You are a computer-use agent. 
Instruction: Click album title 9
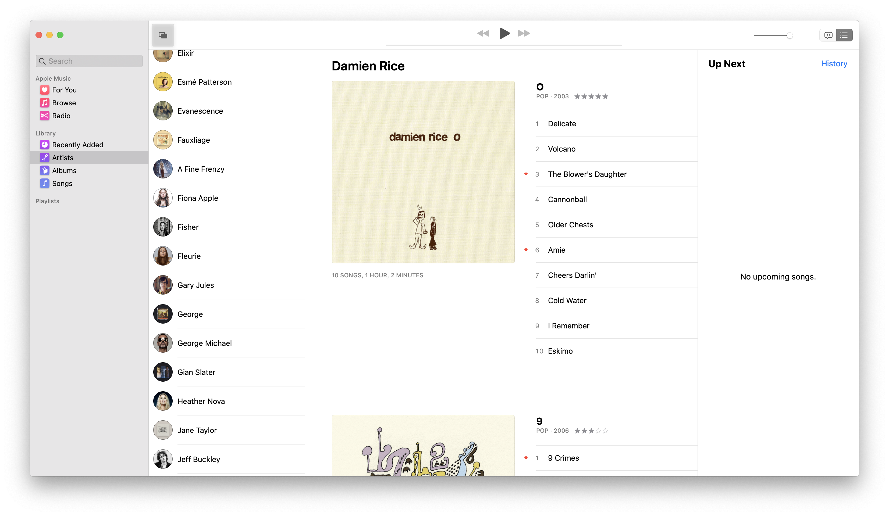point(539,421)
